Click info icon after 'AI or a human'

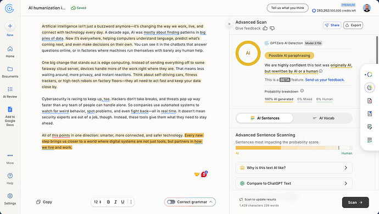point(321,71)
